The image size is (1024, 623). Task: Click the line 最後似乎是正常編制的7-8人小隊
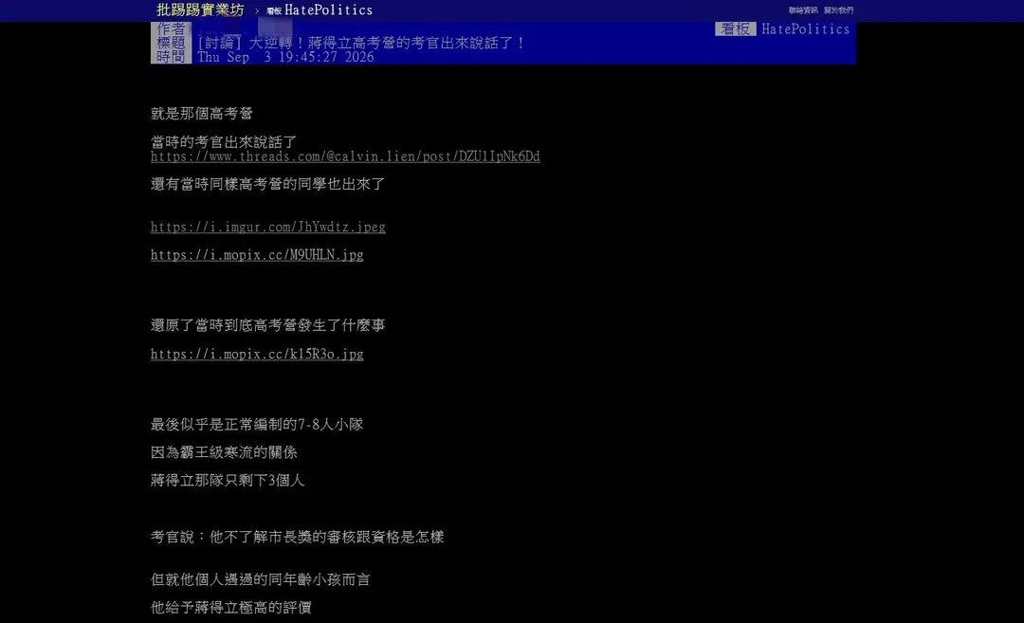pyautogui.click(x=257, y=425)
